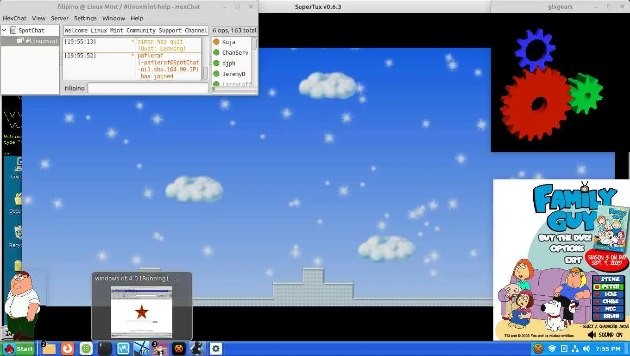The height and width of the screenshot is (356, 630).
Task: Click the volume speaker tray icon
Action: click(586, 349)
